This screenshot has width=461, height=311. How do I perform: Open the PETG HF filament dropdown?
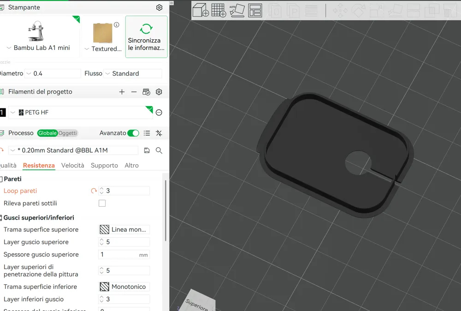tap(81, 113)
